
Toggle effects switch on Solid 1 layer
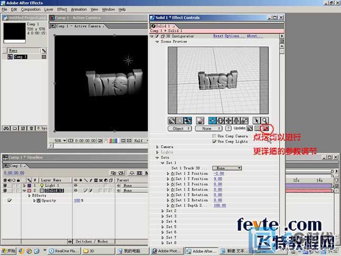tap(91, 191)
